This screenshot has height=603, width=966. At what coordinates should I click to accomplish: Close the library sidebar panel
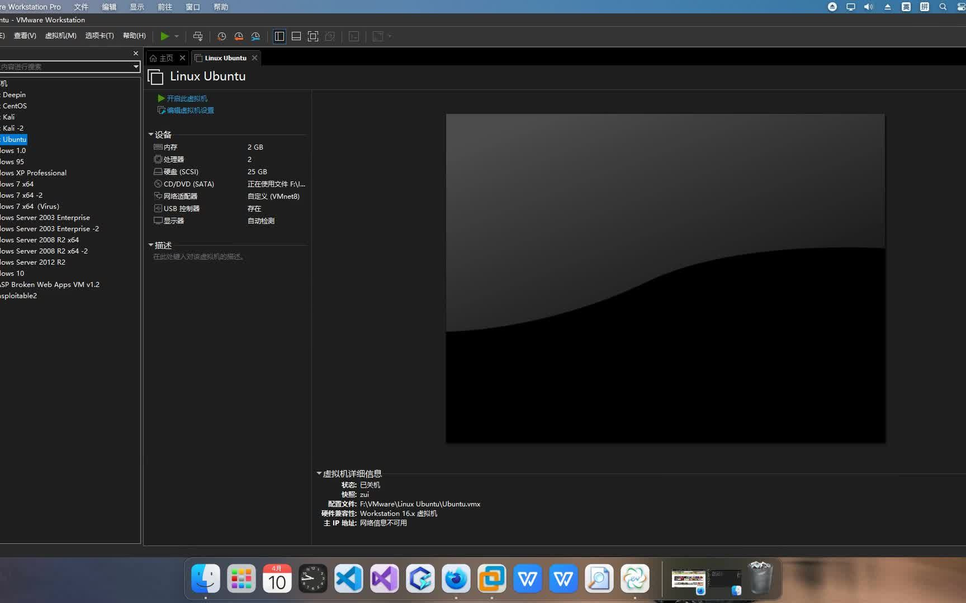(135, 54)
